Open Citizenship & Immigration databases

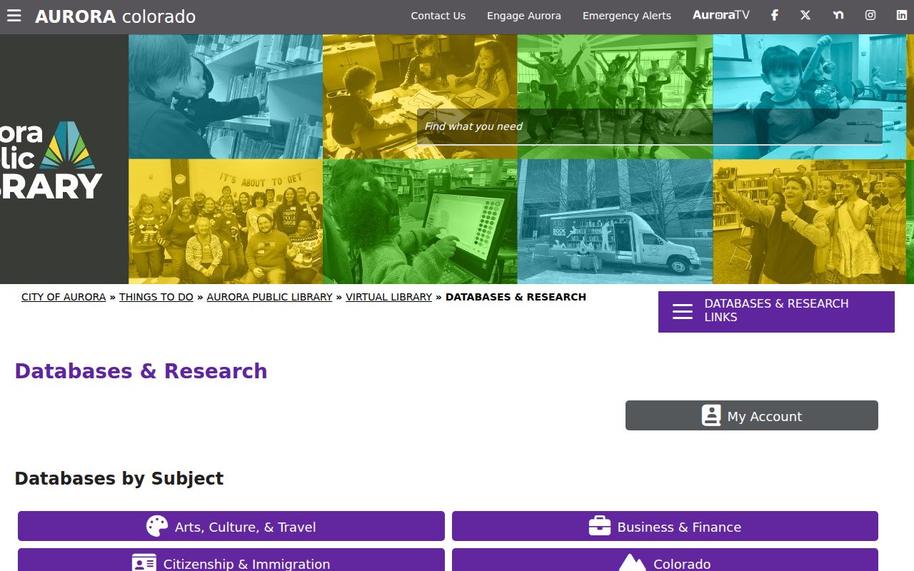(x=231, y=560)
